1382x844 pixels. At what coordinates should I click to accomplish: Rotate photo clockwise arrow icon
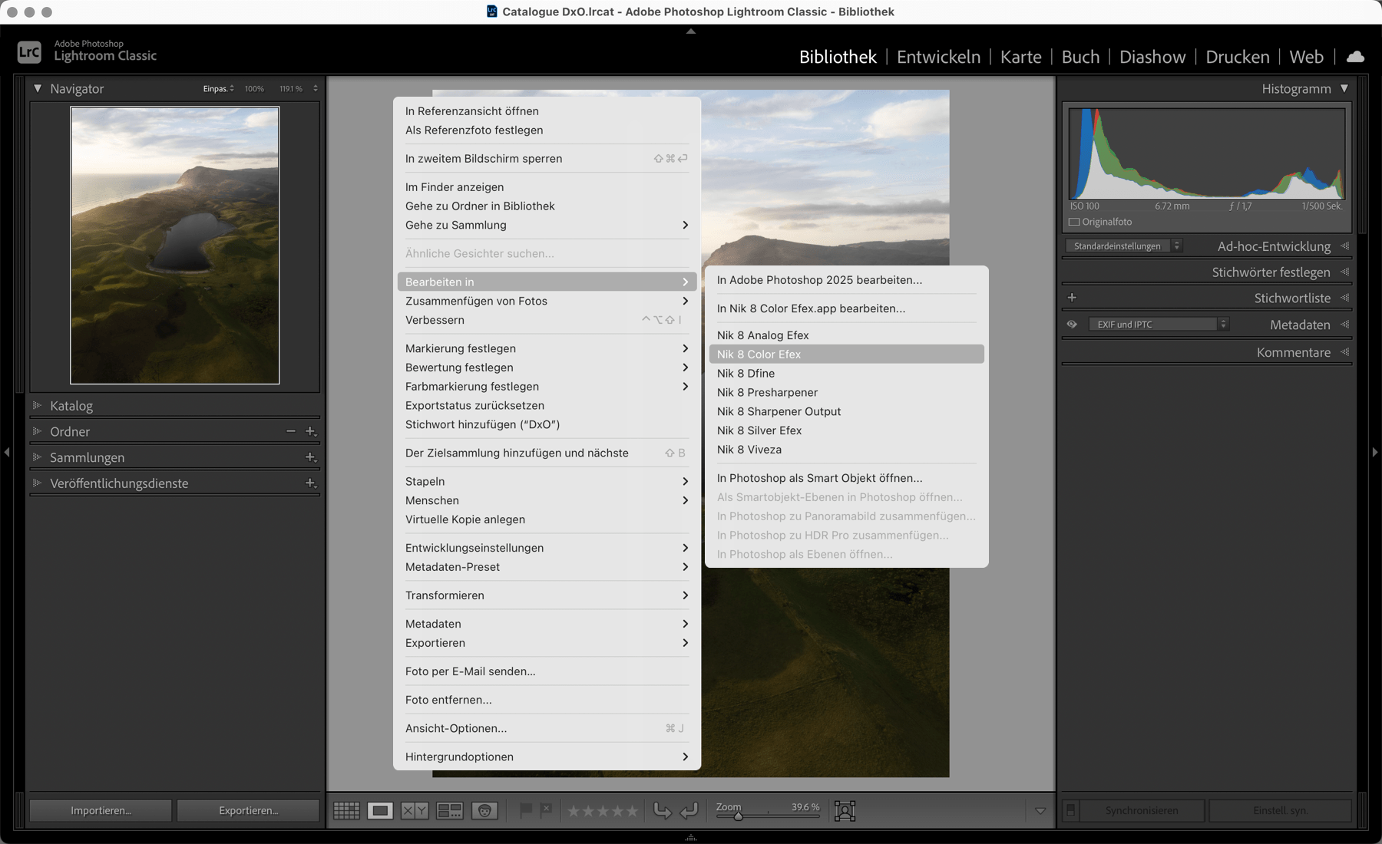[x=689, y=810]
